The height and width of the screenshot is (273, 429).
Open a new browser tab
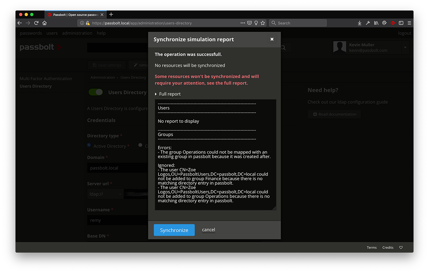[x=111, y=14]
